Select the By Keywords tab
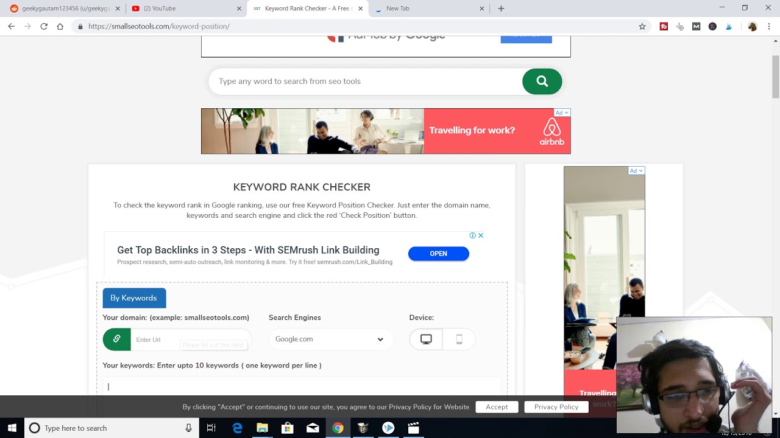 click(x=133, y=298)
